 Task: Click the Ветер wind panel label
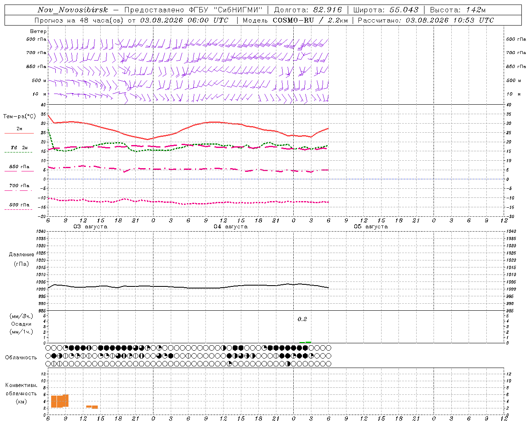(x=38, y=31)
